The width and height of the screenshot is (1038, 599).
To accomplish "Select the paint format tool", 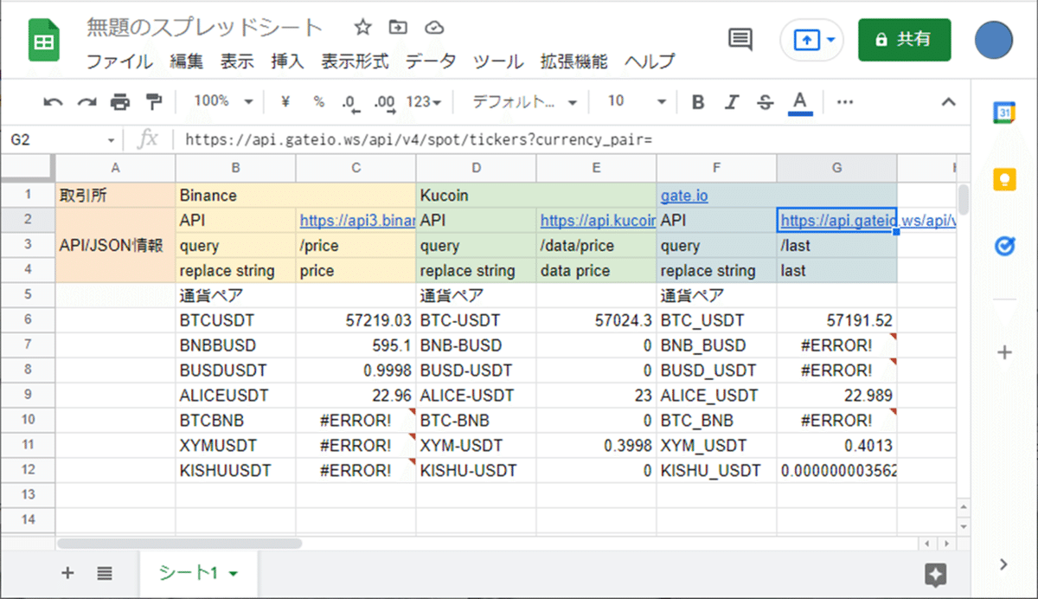I will (154, 102).
